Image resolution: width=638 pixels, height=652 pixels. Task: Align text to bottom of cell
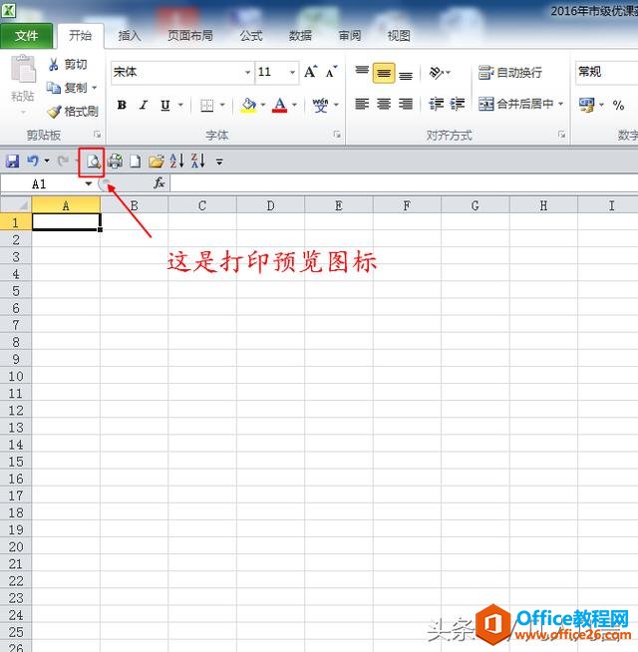point(406,74)
